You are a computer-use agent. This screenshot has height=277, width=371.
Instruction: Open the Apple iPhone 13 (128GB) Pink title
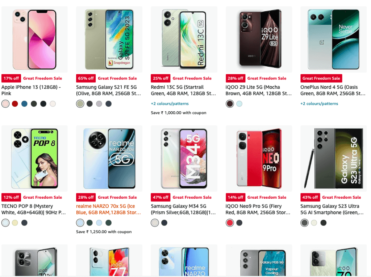click(x=31, y=90)
